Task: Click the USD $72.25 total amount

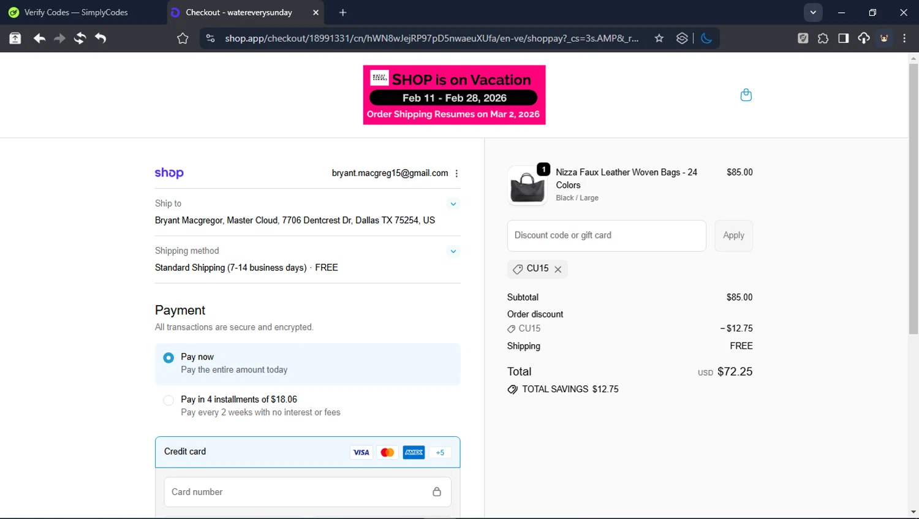Action: 725,371
